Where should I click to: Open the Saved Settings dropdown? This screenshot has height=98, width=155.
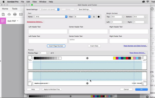point(50,9)
